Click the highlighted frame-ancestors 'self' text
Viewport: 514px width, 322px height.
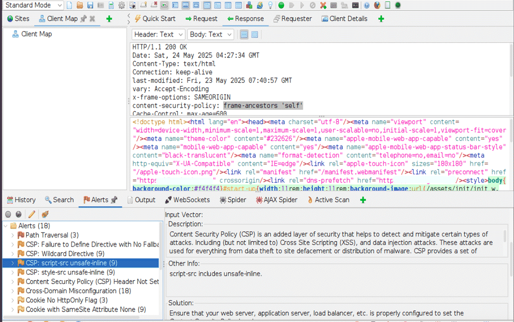[263, 106]
